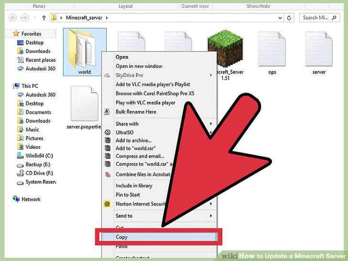
Task: Open System Reserved drive in sidebar
Action: coord(41,182)
